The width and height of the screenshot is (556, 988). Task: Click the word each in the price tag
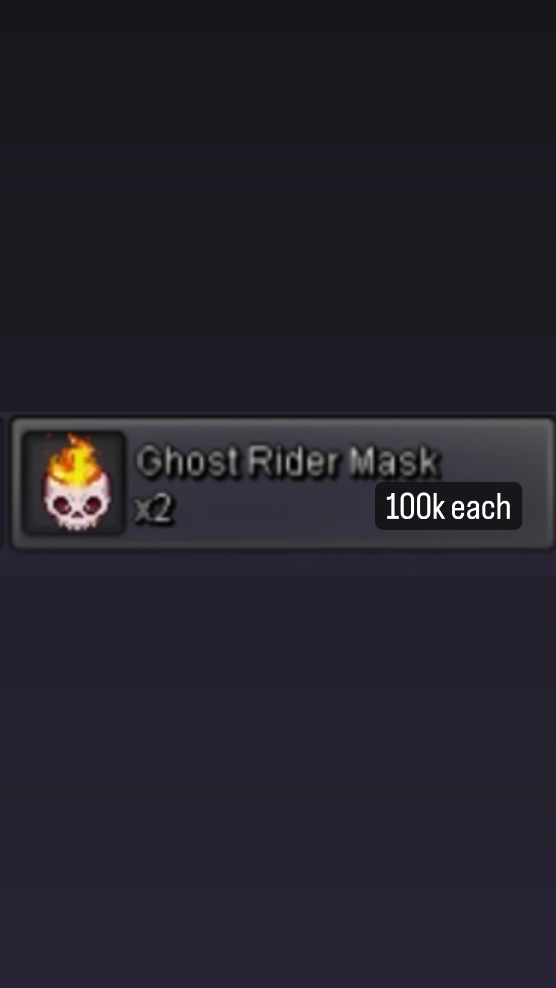pos(481,507)
